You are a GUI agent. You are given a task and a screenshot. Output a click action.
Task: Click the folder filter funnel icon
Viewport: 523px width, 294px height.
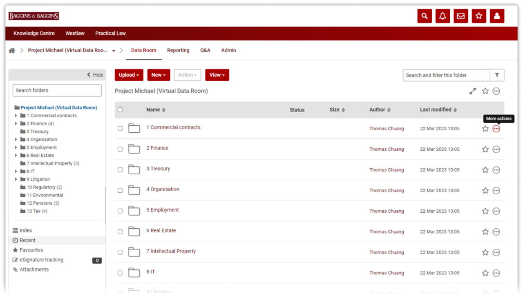click(x=497, y=75)
